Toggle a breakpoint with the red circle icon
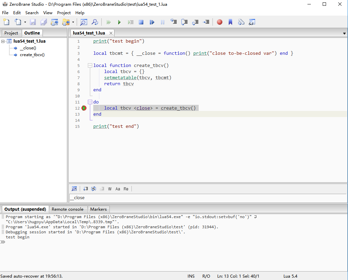Screen dimensions: 348x280 [220, 22]
